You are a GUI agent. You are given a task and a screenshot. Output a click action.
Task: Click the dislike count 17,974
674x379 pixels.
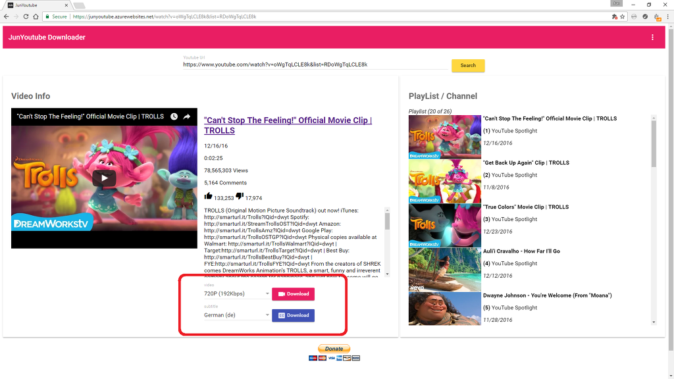pos(253,198)
